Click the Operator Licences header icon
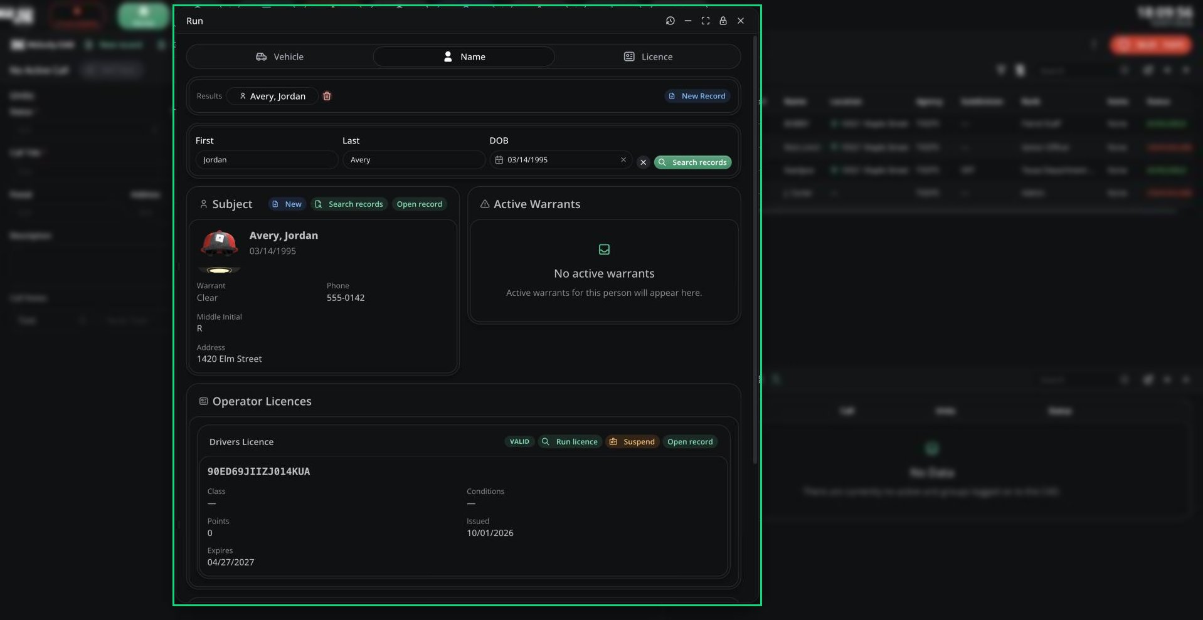This screenshot has width=1203, height=620. (x=203, y=401)
